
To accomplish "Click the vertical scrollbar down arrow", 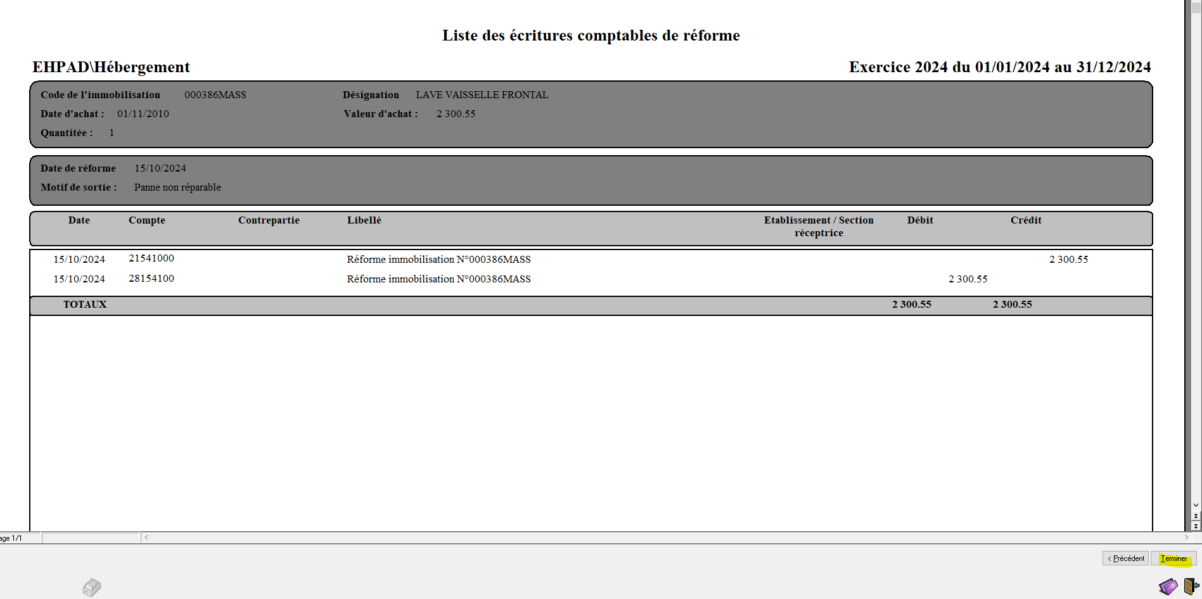I will (x=1196, y=505).
